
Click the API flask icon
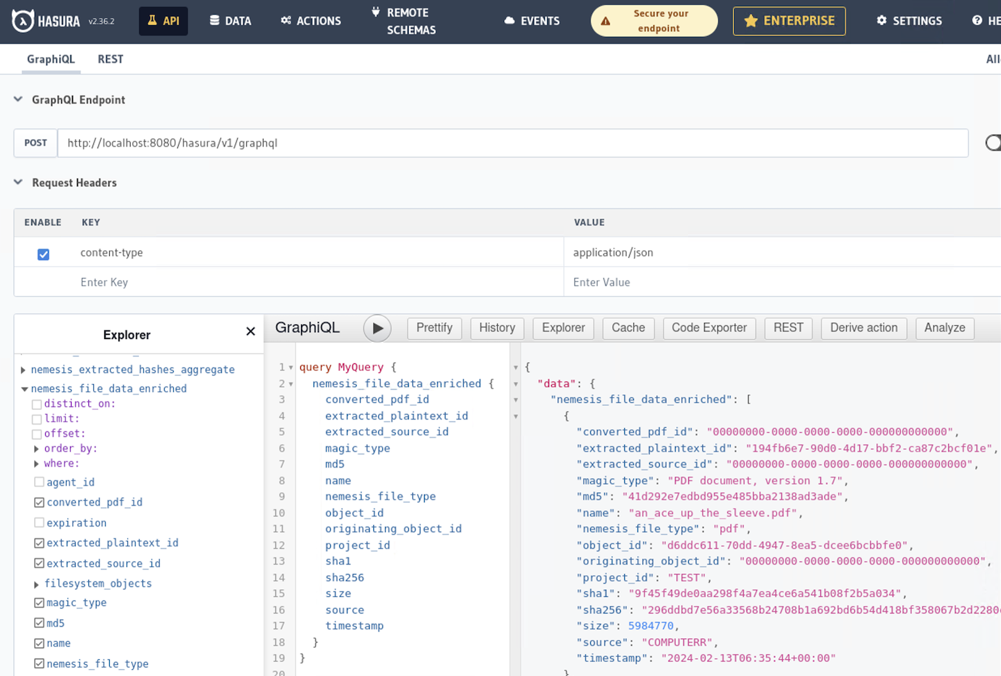152,20
